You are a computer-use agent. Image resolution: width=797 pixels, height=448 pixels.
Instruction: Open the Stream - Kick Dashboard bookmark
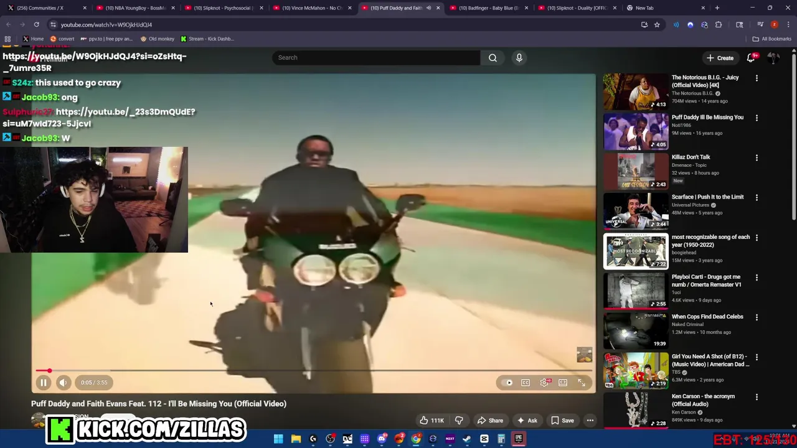pos(207,39)
